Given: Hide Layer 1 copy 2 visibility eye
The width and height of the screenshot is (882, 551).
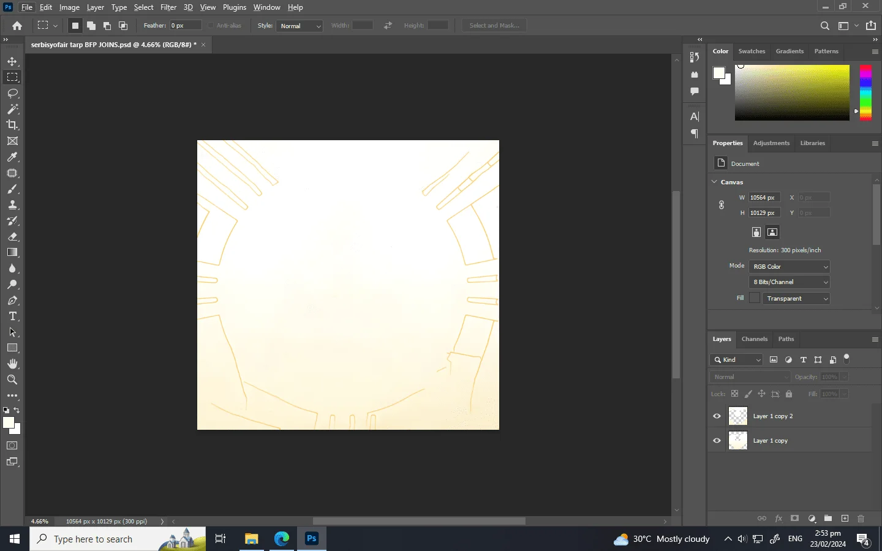Looking at the screenshot, I should pos(717,416).
